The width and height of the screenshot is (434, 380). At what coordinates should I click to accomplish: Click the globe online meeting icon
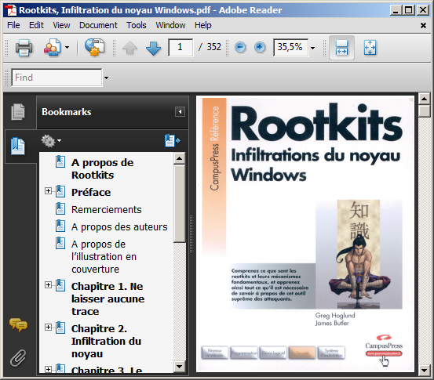(94, 48)
